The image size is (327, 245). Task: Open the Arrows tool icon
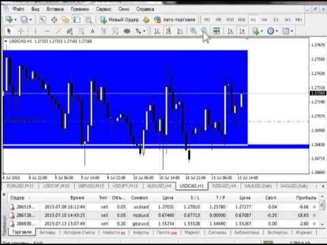pyautogui.click(x=138, y=31)
